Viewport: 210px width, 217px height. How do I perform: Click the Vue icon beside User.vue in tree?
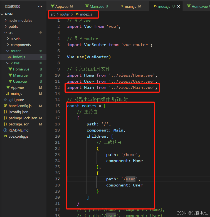click(10, 81)
